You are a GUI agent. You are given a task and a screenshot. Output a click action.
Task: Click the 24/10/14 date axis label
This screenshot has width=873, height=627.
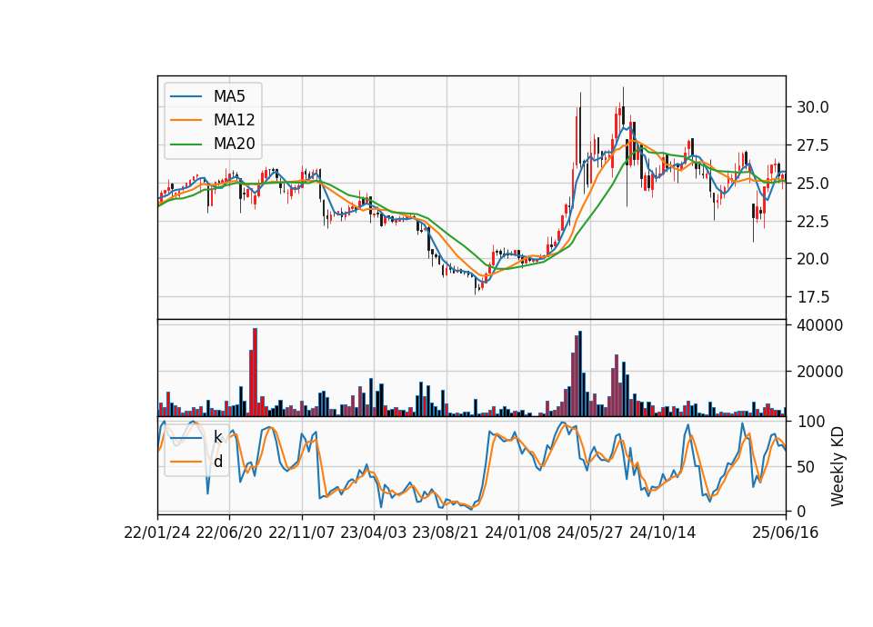click(663, 533)
